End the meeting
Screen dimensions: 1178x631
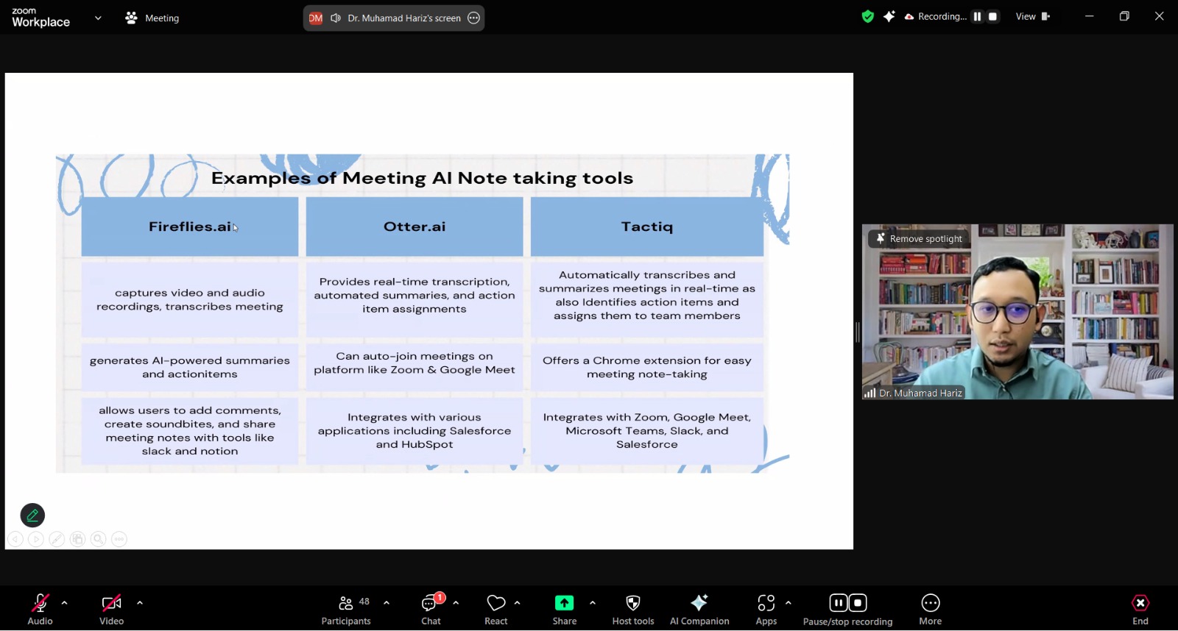1140,609
